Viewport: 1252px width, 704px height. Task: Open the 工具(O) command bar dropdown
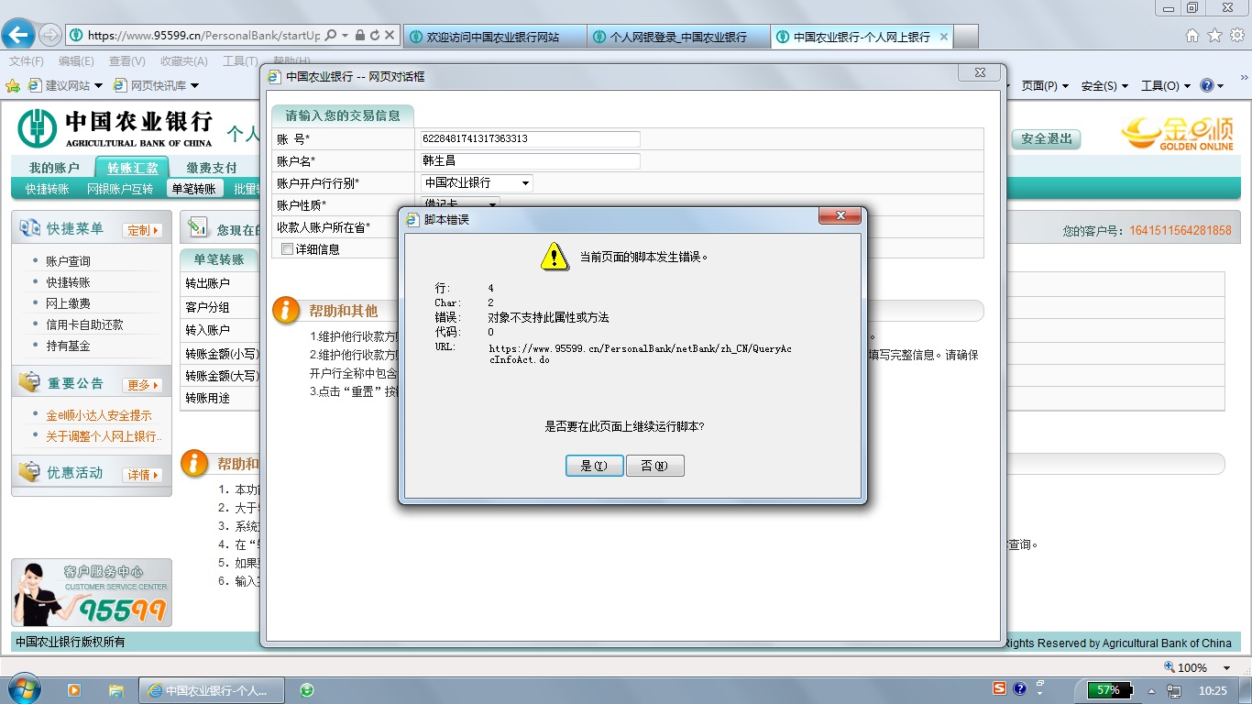click(x=1166, y=85)
